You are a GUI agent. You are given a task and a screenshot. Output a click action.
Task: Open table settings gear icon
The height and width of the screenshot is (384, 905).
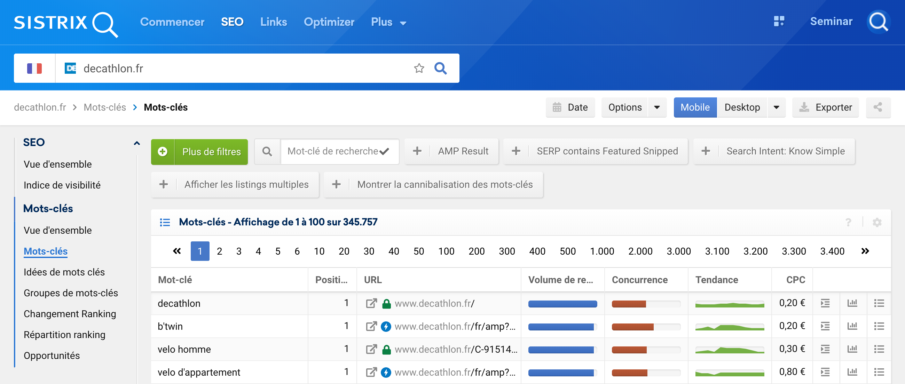(x=877, y=222)
